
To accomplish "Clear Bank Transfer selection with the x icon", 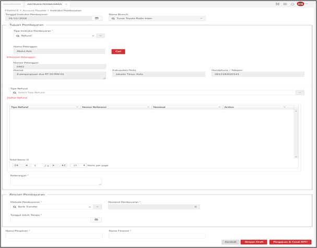I will pyautogui.click(x=90, y=207).
